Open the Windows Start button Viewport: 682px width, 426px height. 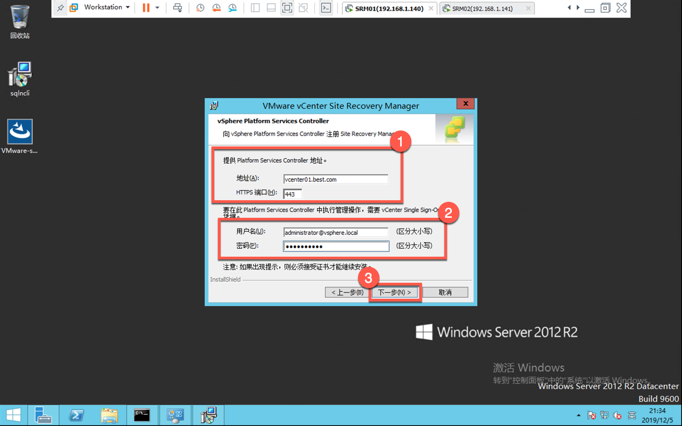coord(13,415)
